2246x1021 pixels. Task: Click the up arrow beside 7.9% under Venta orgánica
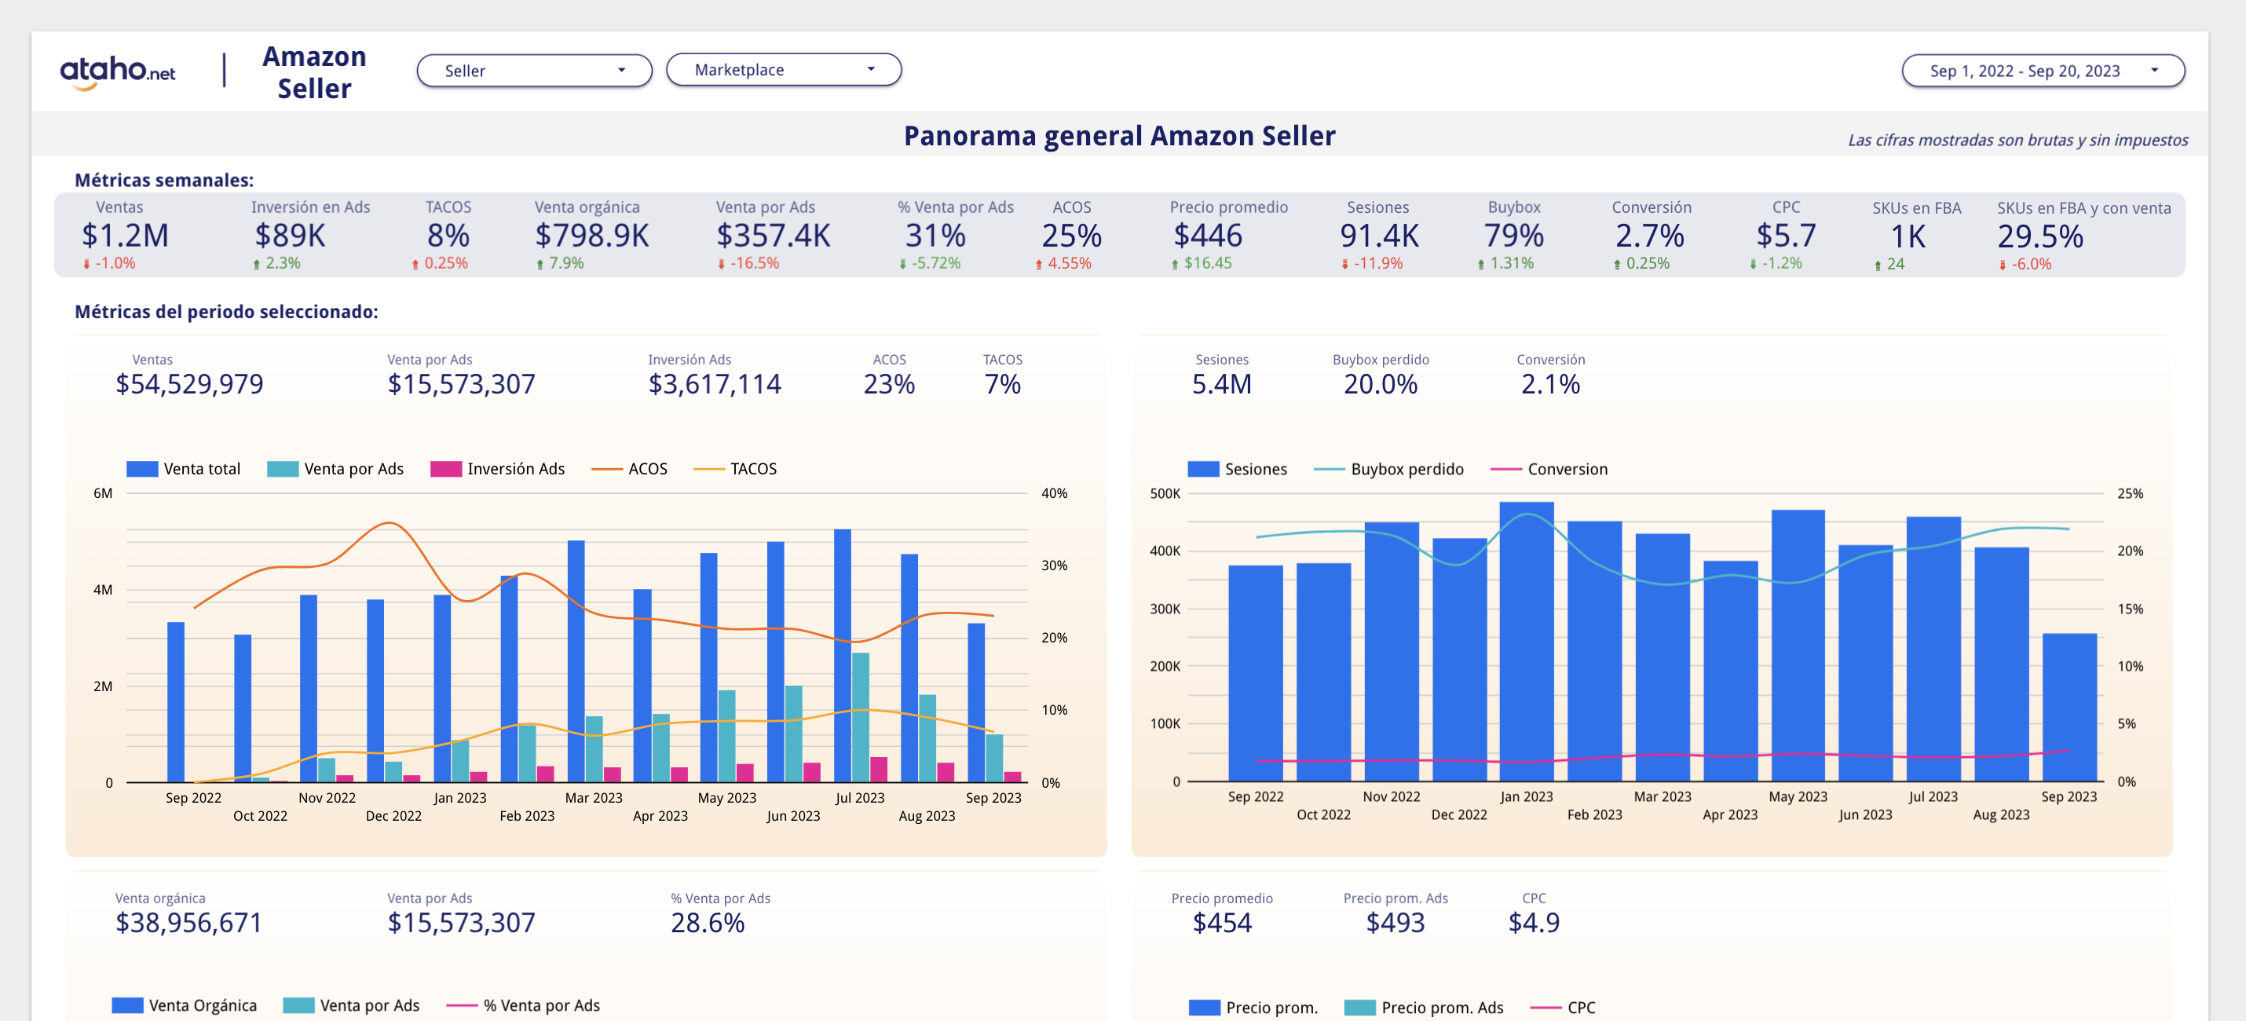pyautogui.click(x=540, y=263)
